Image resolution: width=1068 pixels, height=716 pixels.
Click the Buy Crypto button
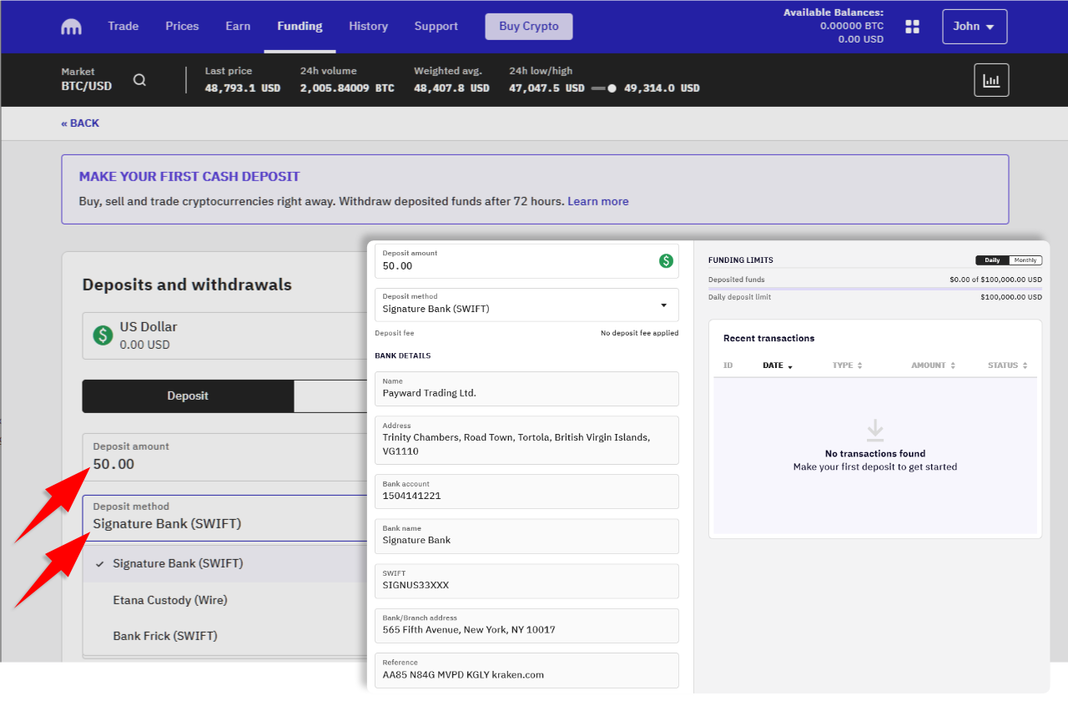pos(529,26)
